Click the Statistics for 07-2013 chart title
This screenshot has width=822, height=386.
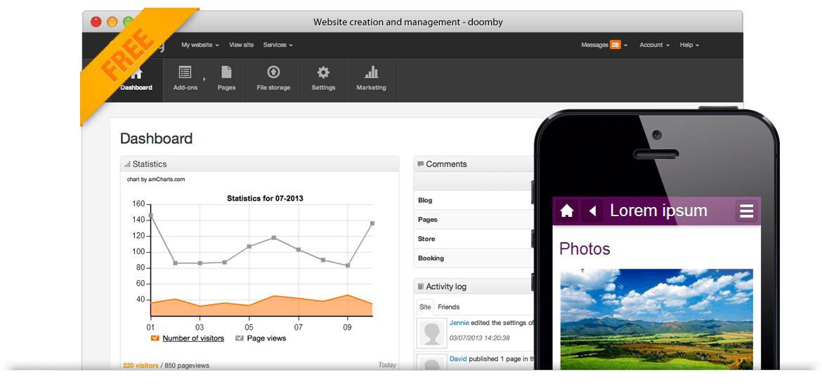(265, 199)
